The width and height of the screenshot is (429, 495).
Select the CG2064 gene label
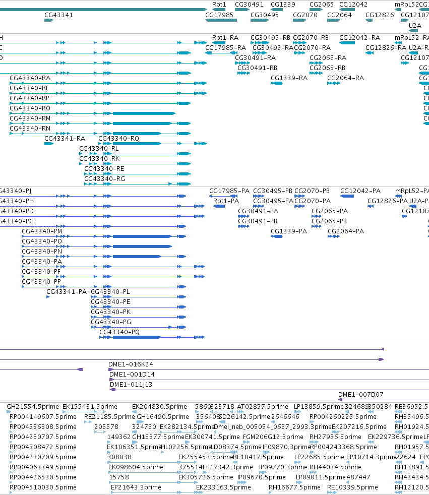339,15
